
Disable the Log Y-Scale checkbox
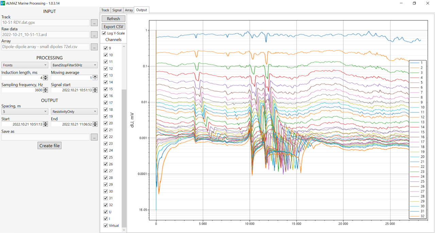[104, 33]
